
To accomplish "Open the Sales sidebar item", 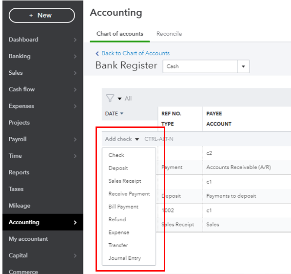I will point(16,73).
